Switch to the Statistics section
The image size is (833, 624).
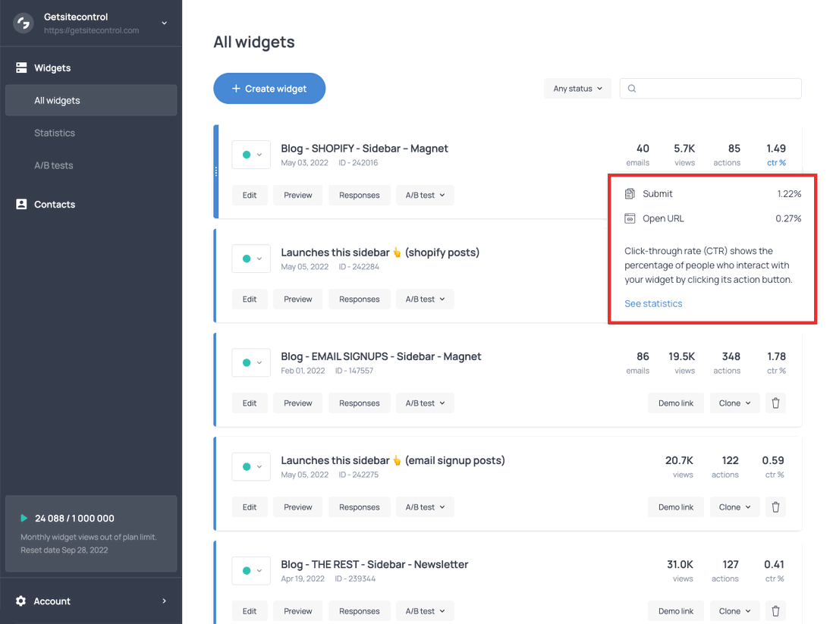click(54, 133)
